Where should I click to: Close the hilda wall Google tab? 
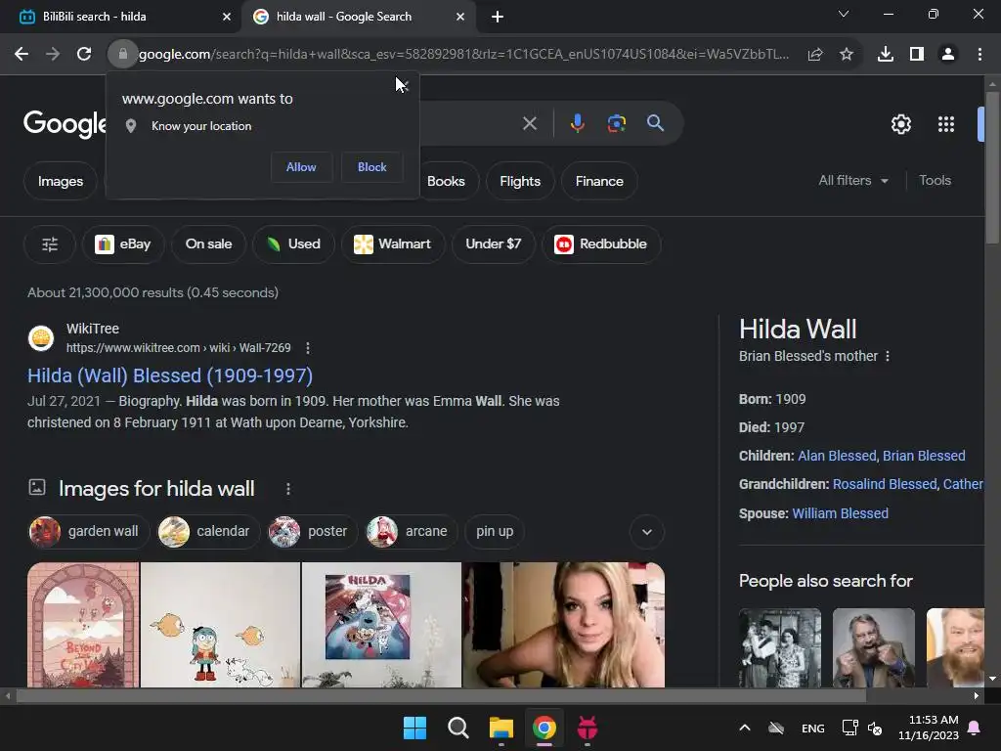pos(460,17)
